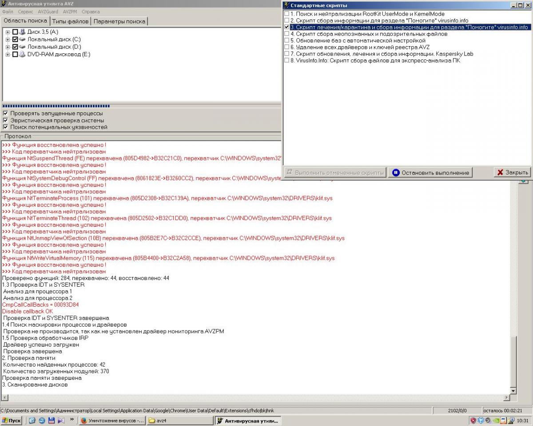This screenshot has width=533, height=426.
Task: Click Антивирусная утили... taskbar button
Action: 248,420
